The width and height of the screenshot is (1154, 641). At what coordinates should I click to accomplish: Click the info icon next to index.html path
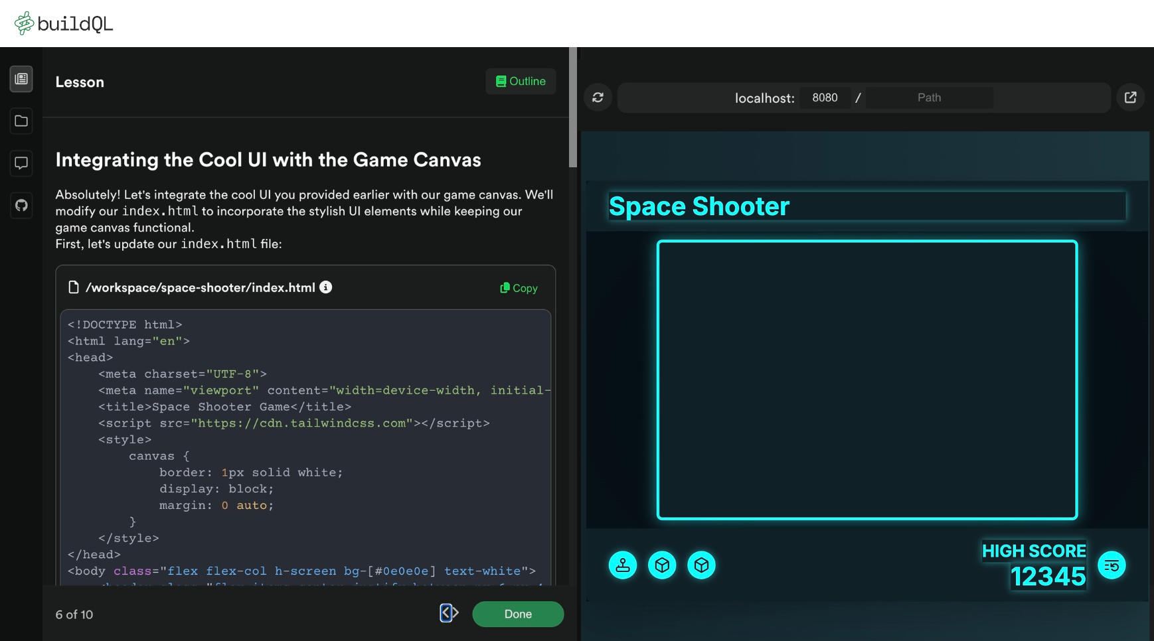tap(325, 287)
